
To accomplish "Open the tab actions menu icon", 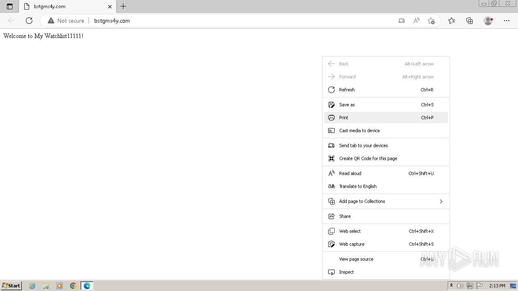I will point(10,6).
